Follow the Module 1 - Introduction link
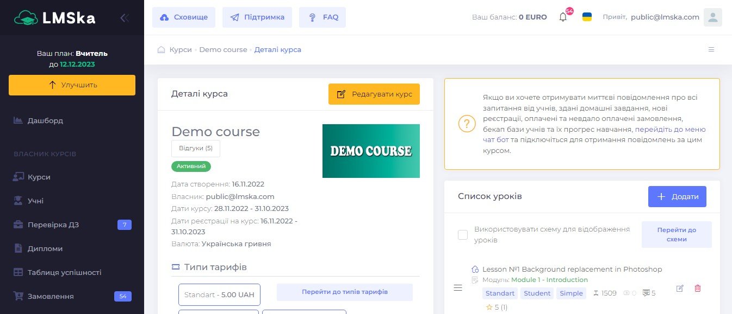Screen dimensions: 732x314 [x=549, y=280]
